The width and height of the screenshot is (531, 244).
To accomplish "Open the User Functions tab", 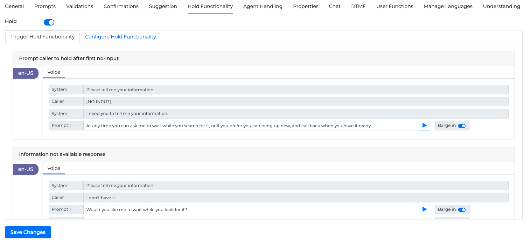I will (394, 6).
